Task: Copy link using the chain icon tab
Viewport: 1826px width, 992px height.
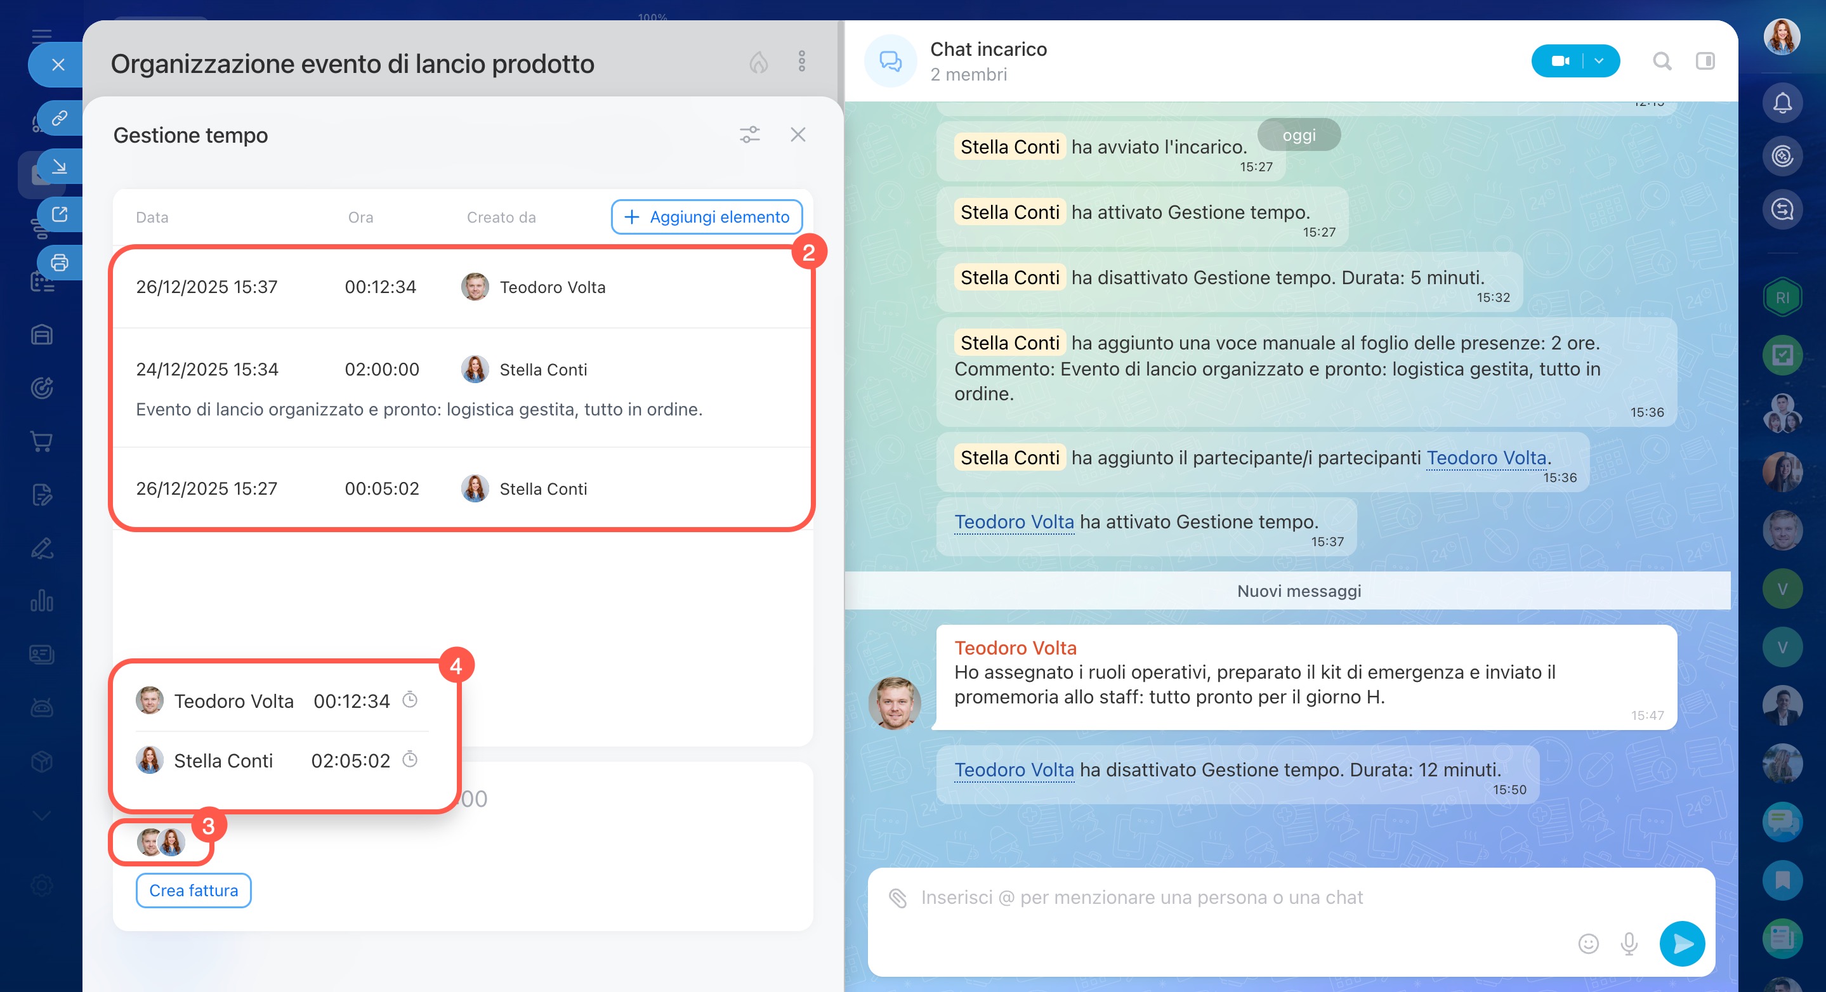Action: click(x=60, y=117)
